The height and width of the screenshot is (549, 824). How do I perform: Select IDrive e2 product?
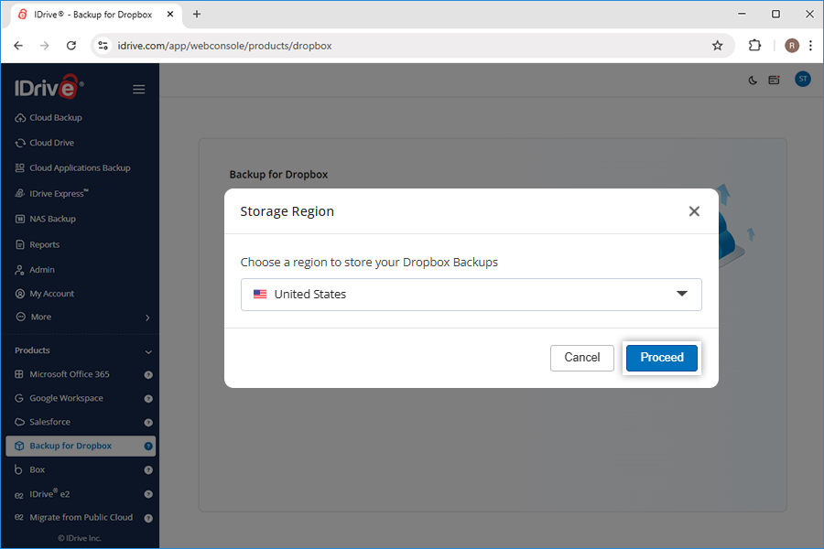49,494
